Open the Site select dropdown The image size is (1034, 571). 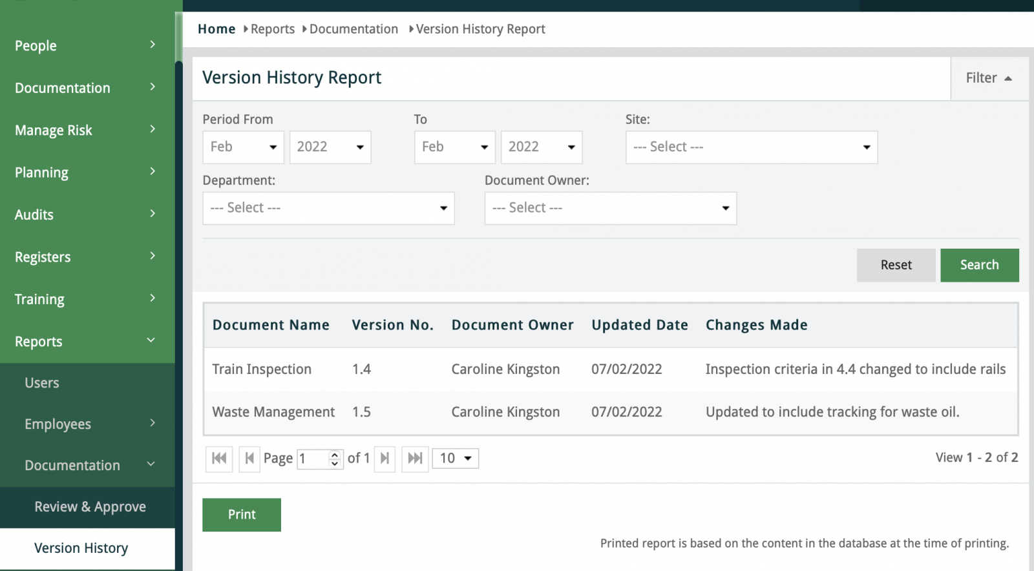751,147
